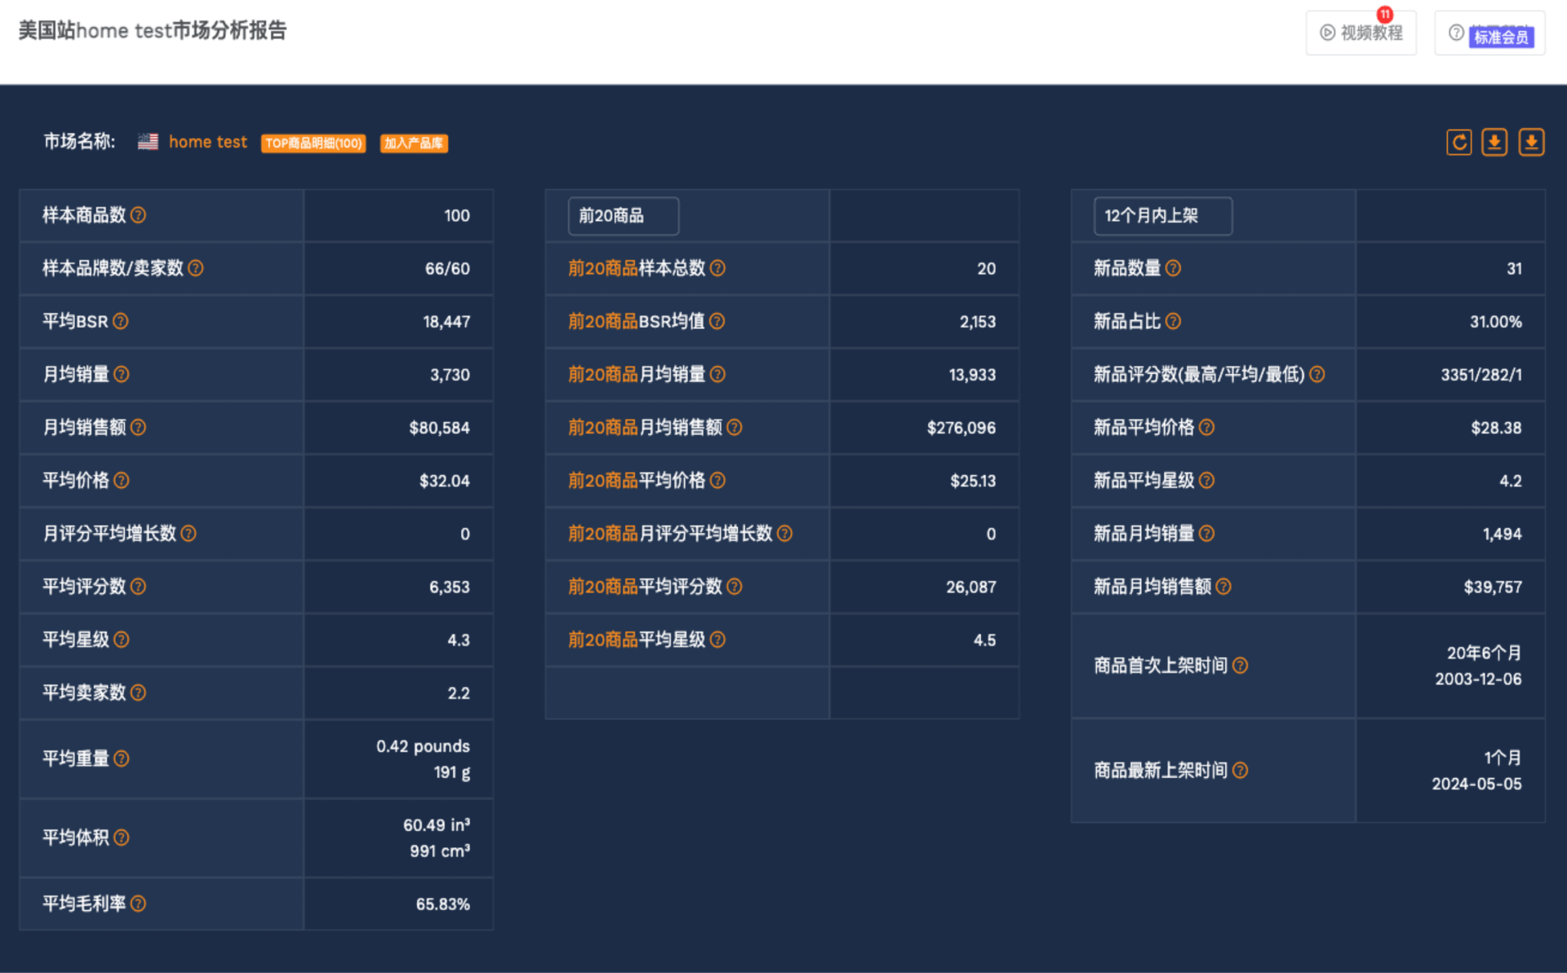This screenshot has height=973, width=1567.
Task: Click help icon next to 前20商品BSR均值
Action: pos(717,322)
